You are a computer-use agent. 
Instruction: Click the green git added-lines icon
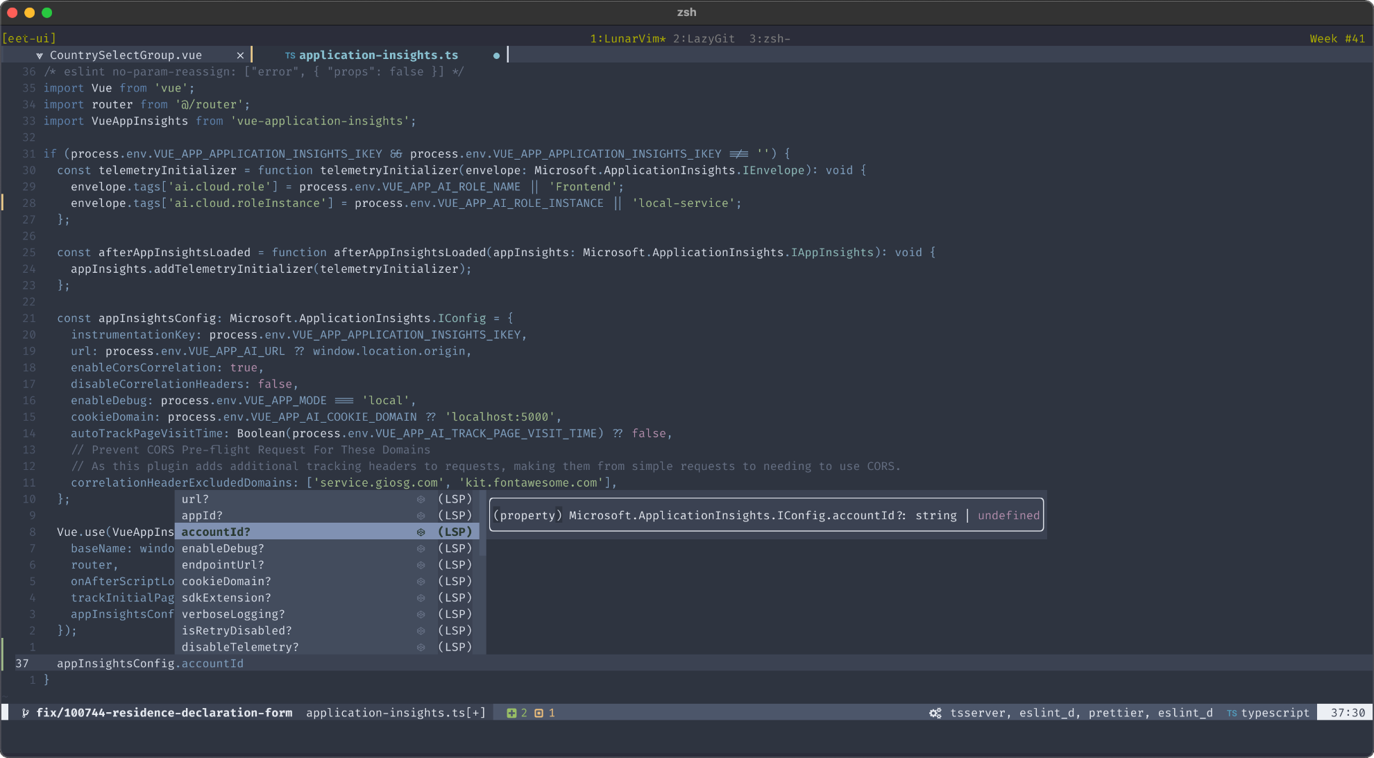pos(511,713)
